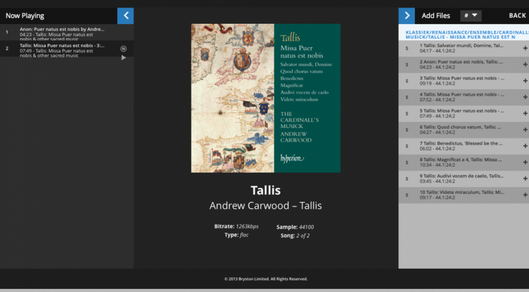Add the 09:19 Missa Puer natus track via its plus icon
529x292 pixels.
pyautogui.click(x=525, y=81)
